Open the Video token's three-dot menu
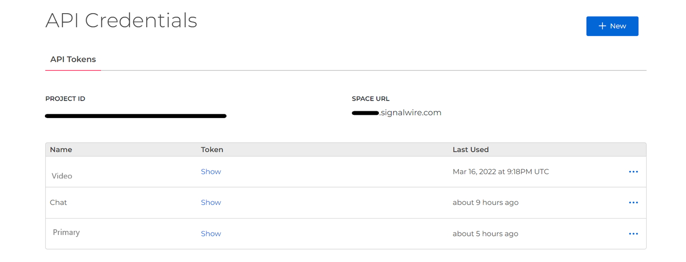The width and height of the screenshot is (686, 262). tap(633, 172)
